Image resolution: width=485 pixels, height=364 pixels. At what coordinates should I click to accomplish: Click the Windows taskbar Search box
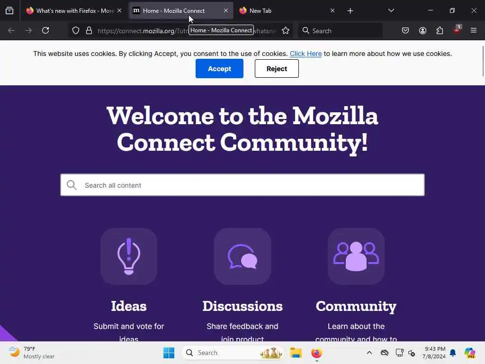pyautogui.click(x=233, y=353)
